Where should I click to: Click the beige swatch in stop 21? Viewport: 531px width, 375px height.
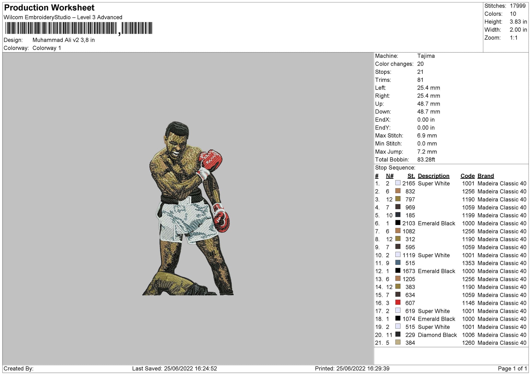click(398, 342)
